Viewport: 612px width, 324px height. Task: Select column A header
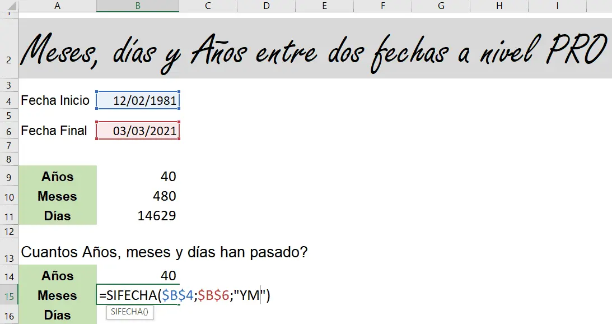57,6
